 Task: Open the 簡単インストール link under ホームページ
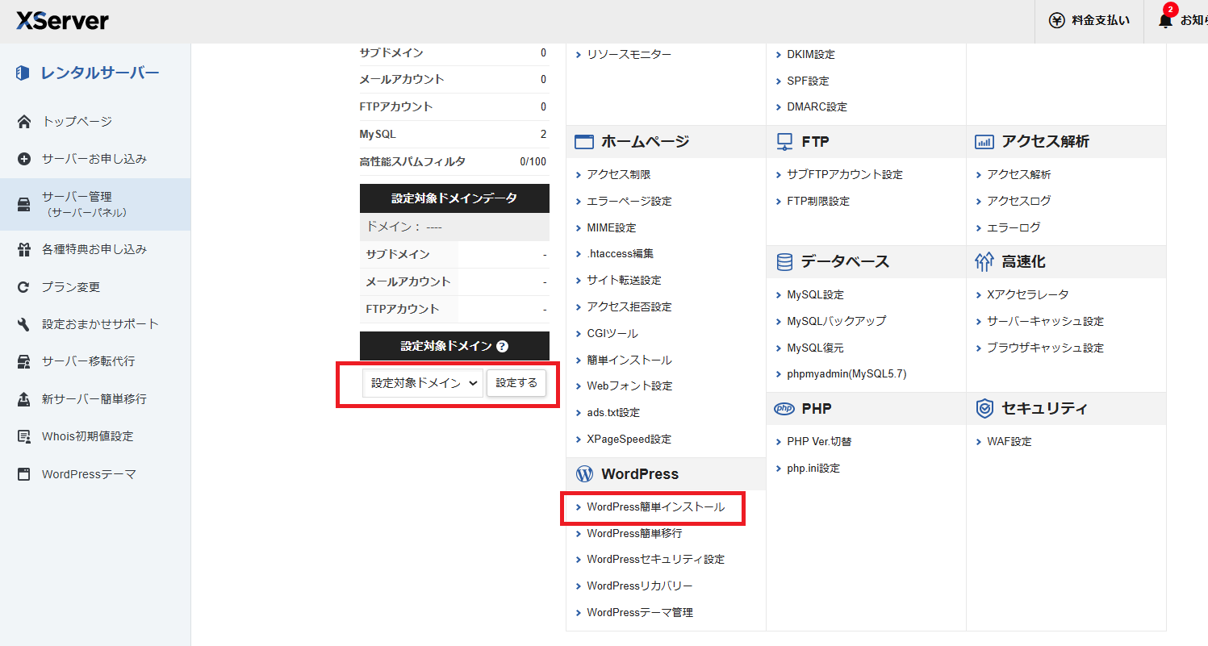629,361
